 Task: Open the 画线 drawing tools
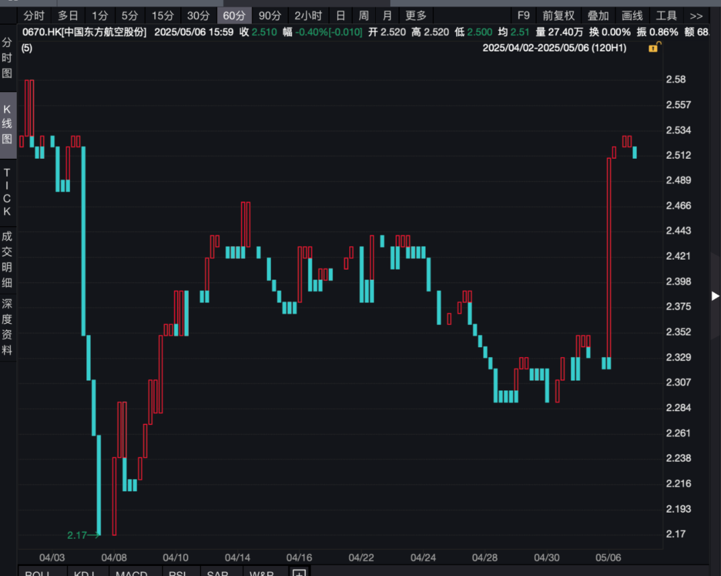click(632, 15)
